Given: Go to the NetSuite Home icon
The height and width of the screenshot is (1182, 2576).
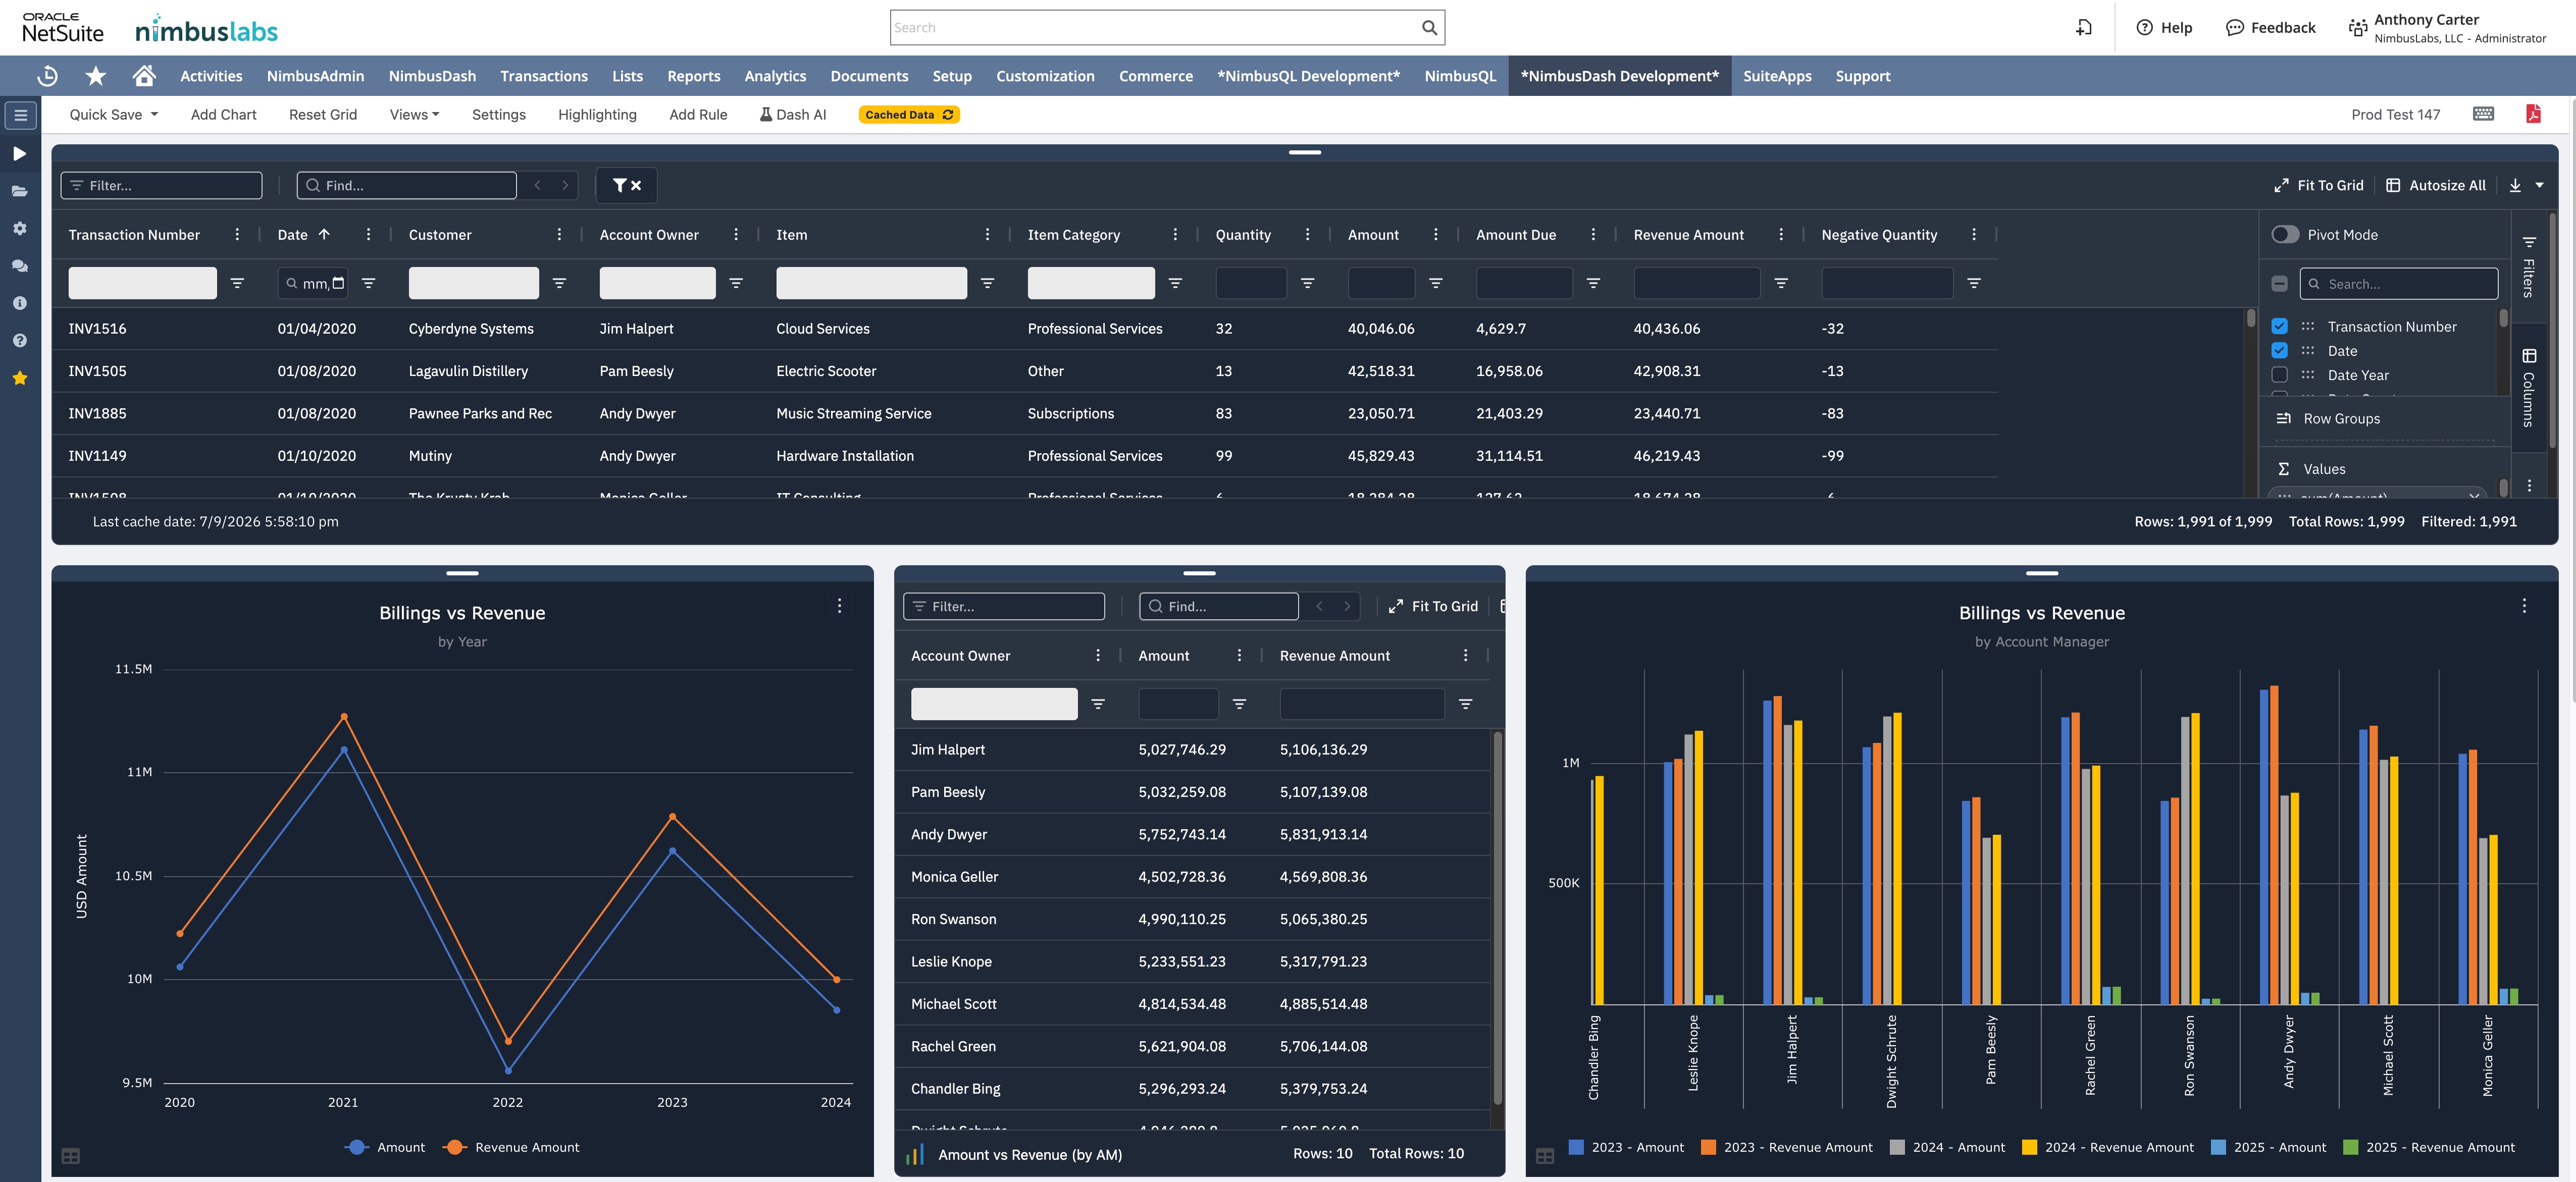Looking at the screenshot, I should (144, 76).
